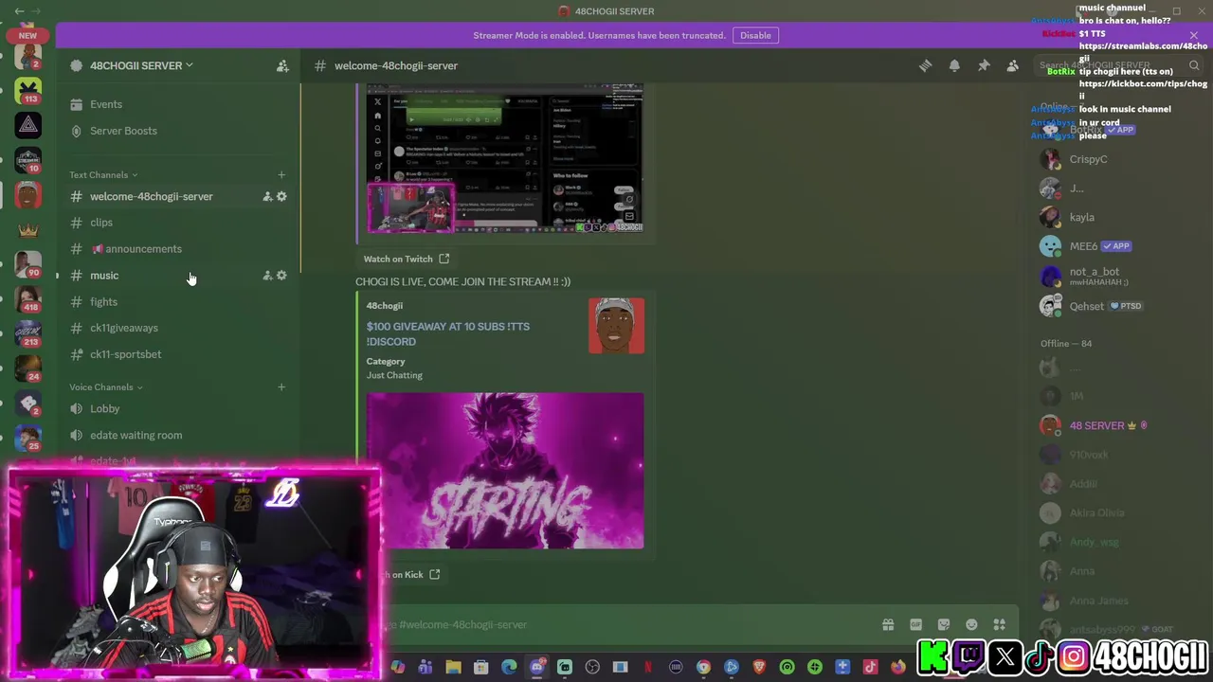Open Brave browser from the taskbar
1213x682 pixels.
[759, 667]
